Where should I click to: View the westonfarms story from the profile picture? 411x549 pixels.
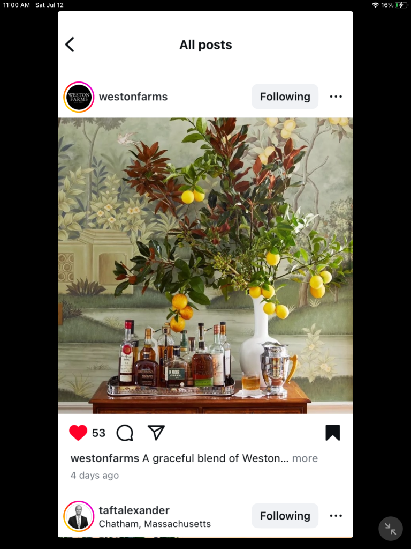click(x=79, y=97)
